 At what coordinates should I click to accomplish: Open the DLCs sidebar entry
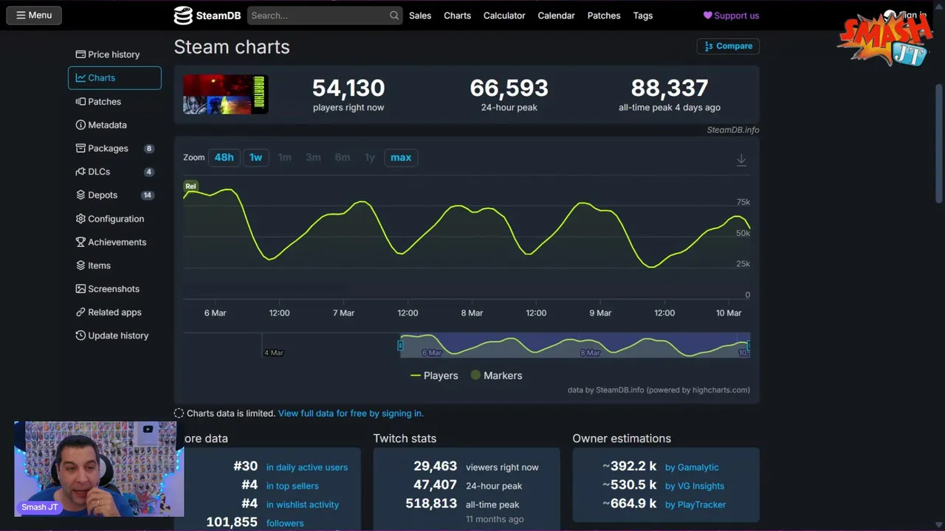[114, 172]
